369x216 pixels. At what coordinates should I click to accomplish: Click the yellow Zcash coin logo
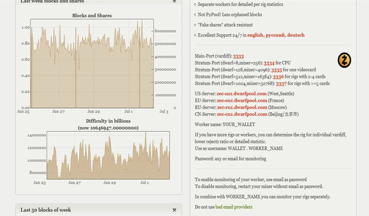click(x=344, y=60)
